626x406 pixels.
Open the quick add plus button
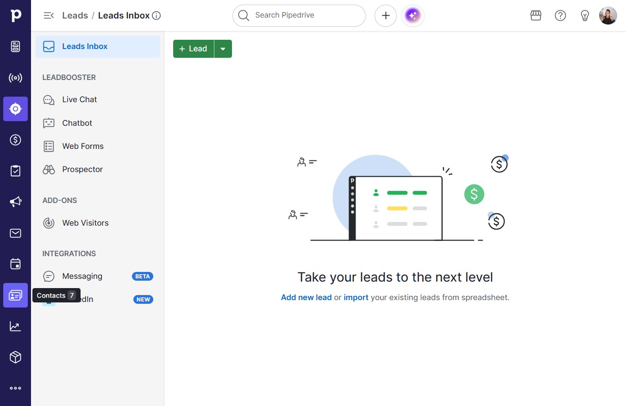coord(386,16)
